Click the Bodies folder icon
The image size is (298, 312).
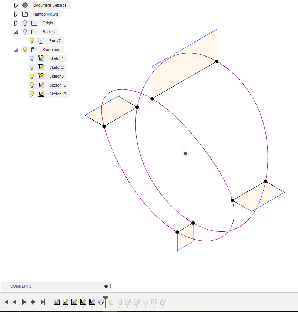click(34, 32)
